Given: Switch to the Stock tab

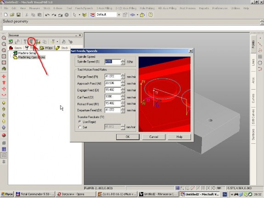Looking at the screenshot, I should 62,48.
